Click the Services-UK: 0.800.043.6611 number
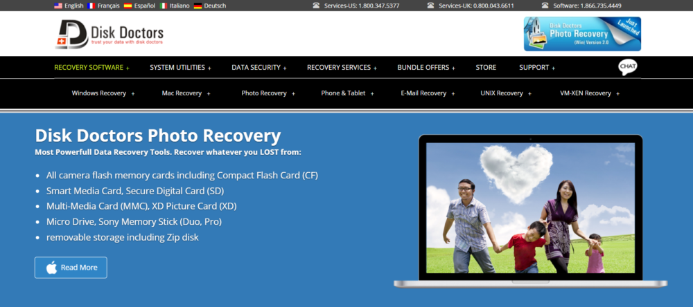693x307 pixels. pos(477,6)
